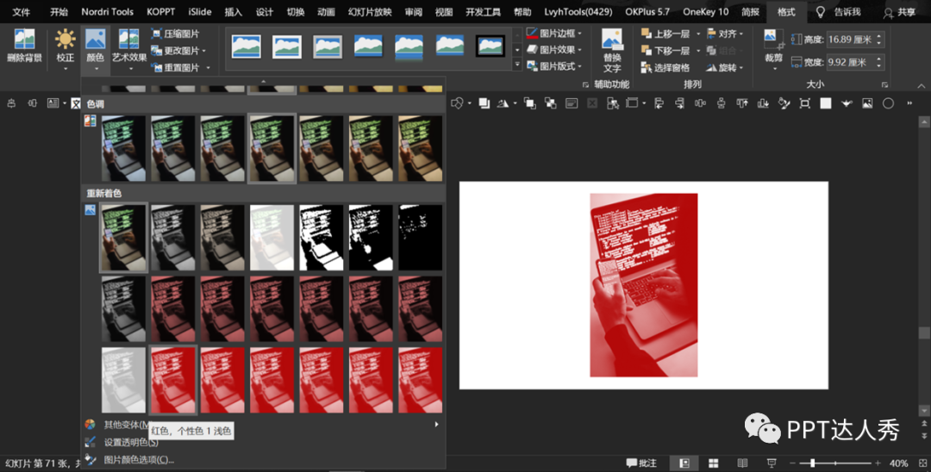
Task: Click the group objects icon in quick toolbar
Action: [x=529, y=103]
